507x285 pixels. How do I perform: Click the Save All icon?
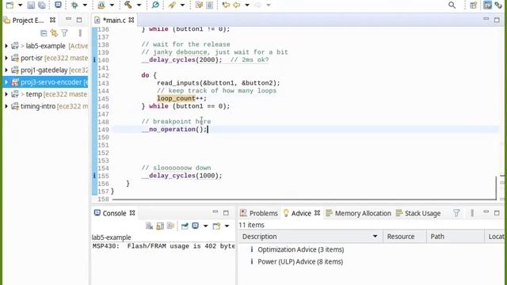tap(42, 5)
